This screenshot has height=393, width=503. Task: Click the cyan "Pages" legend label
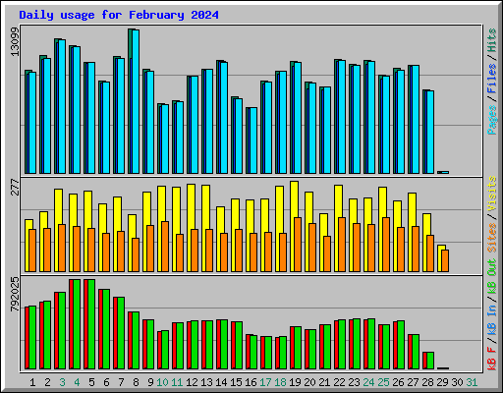click(x=492, y=120)
